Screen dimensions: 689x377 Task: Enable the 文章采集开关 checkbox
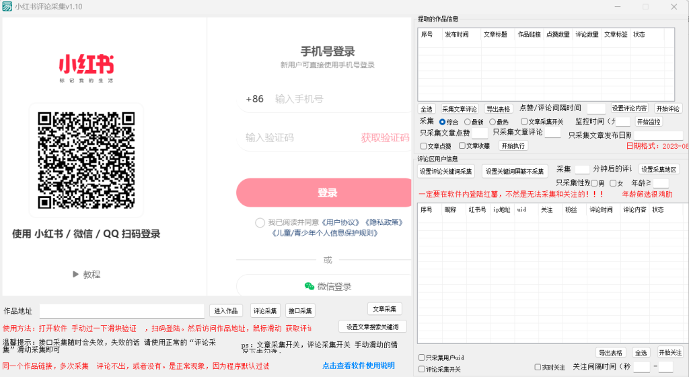[x=524, y=122]
